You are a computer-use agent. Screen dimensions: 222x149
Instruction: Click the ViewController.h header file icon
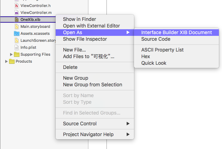click(17, 6)
